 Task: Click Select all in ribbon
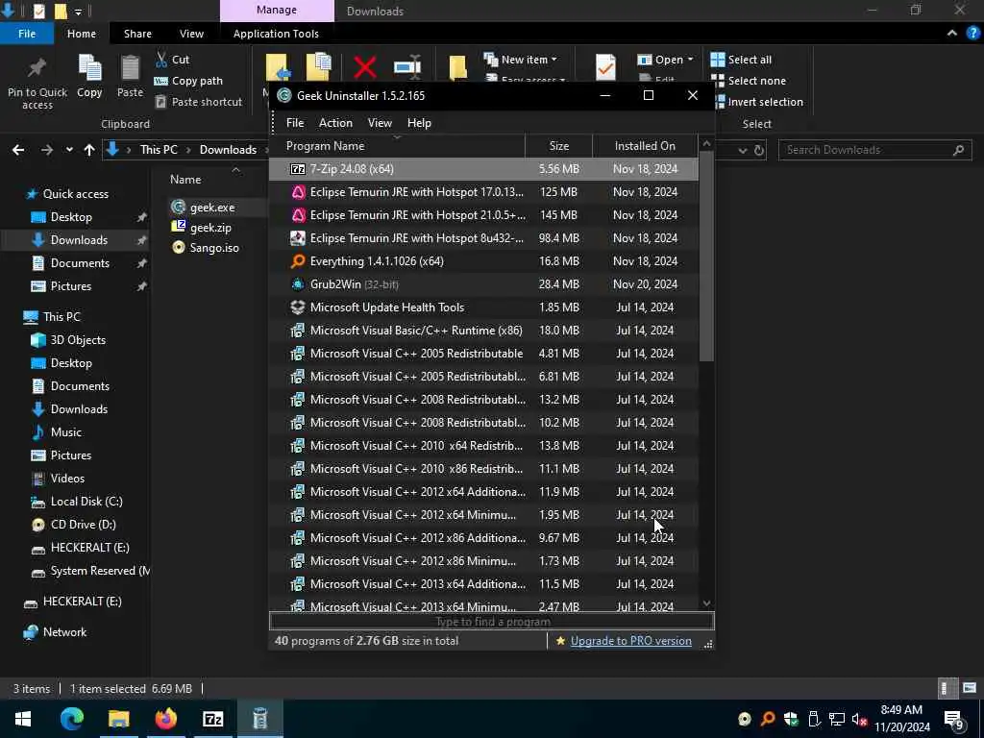(x=741, y=60)
